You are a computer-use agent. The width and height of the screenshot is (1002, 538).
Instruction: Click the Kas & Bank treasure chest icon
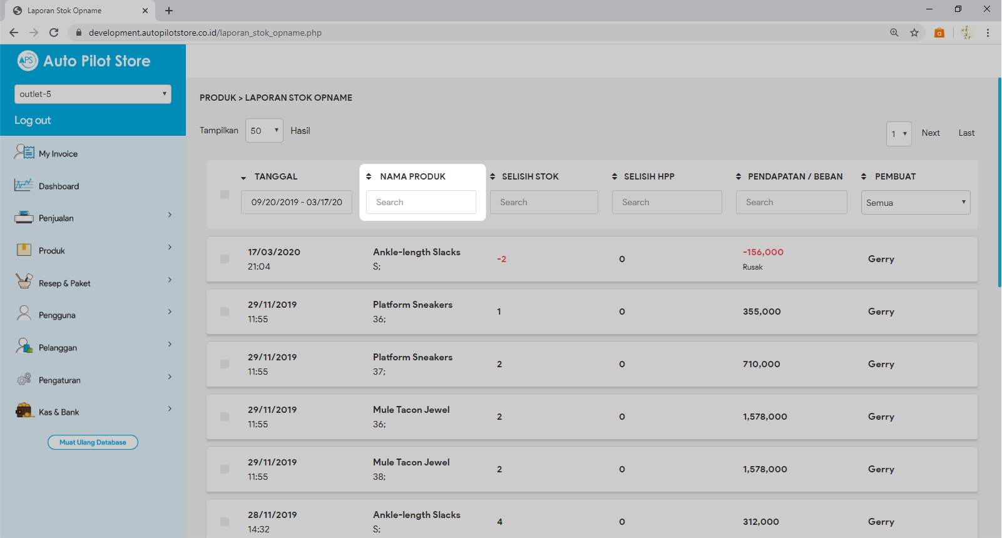coord(24,411)
